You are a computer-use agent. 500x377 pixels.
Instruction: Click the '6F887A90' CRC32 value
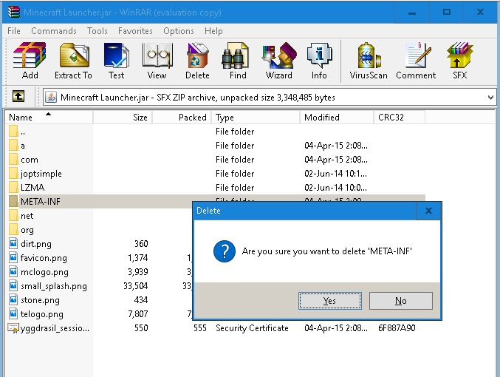click(x=397, y=327)
